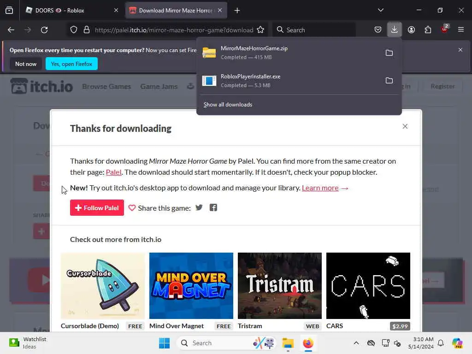Show MirrorMazeHorrorGame.zip in folder
Image resolution: width=472 pixels, height=354 pixels.
pos(389,53)
